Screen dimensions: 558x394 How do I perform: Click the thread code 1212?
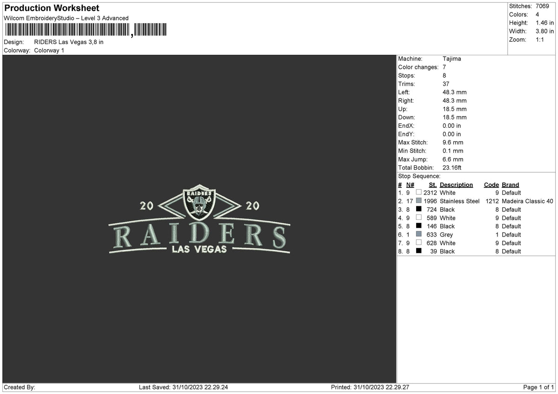tap(492, 201)
